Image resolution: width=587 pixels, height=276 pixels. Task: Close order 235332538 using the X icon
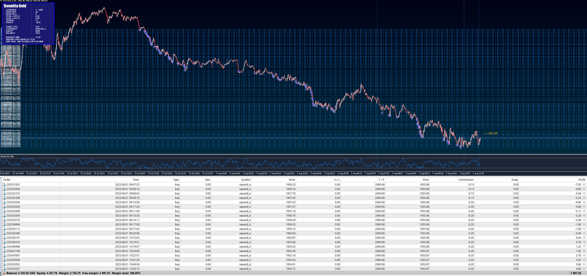pyautogui.click(x=584, y=202)
